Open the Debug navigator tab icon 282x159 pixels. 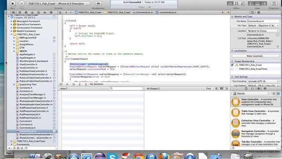pos(38,13)
